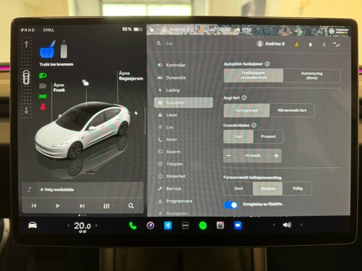Increase volume with right chevron

(301, 224)
